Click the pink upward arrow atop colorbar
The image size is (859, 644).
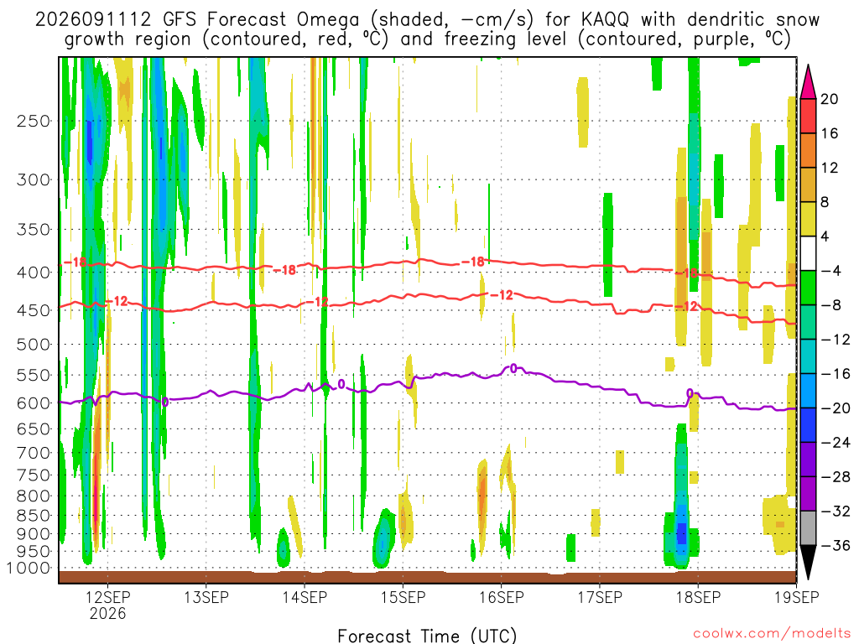pos(808,81)
